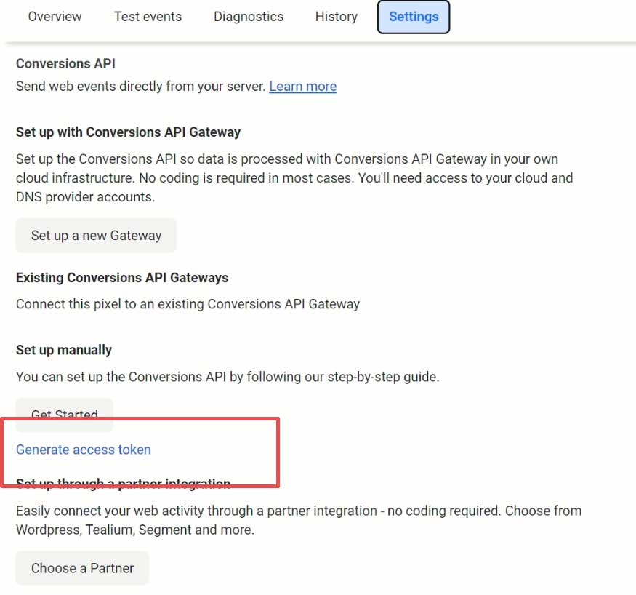
Task: Click the 'Set up manually' heading
Action: [64, 350]
